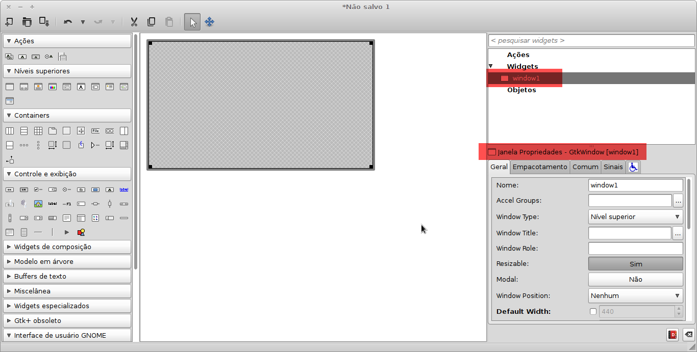Enable the Default Width checkbox
This screenshot has height=352, width=697.
point(592,311)
